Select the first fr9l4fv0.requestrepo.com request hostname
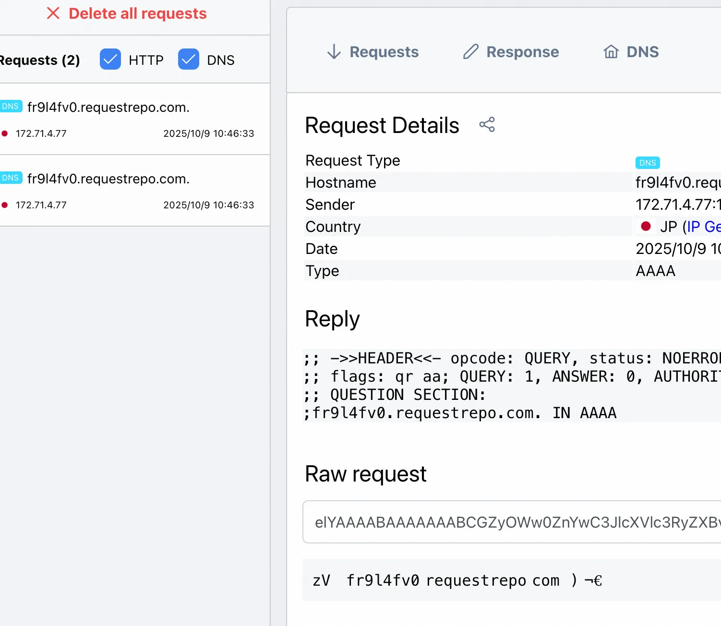The image size is (721, 626). (108, 108)
